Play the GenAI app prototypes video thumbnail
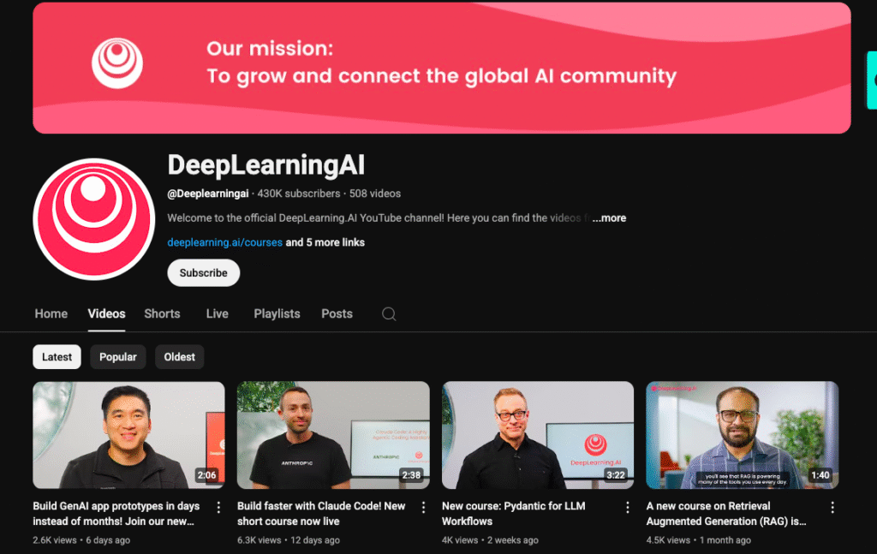 coord(128,435)
